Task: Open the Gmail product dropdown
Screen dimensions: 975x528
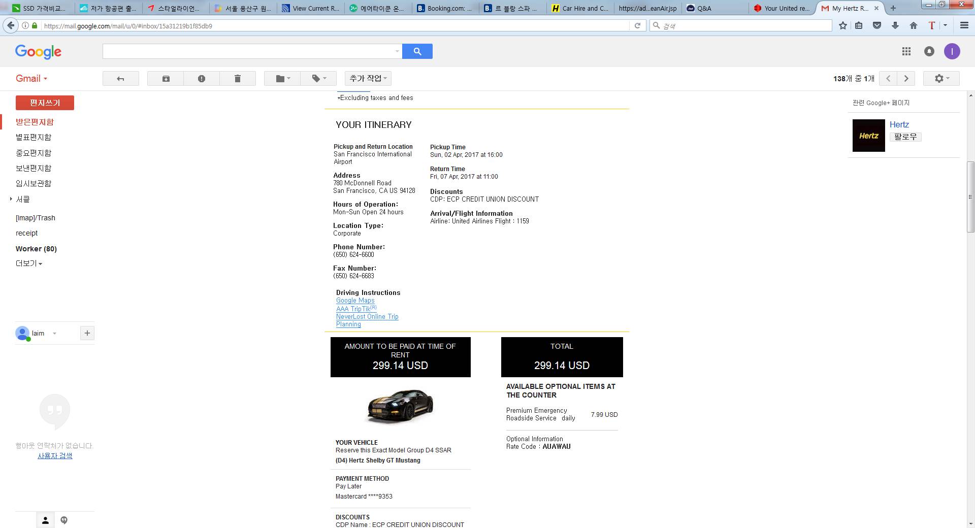Action: tap(31, 79)
